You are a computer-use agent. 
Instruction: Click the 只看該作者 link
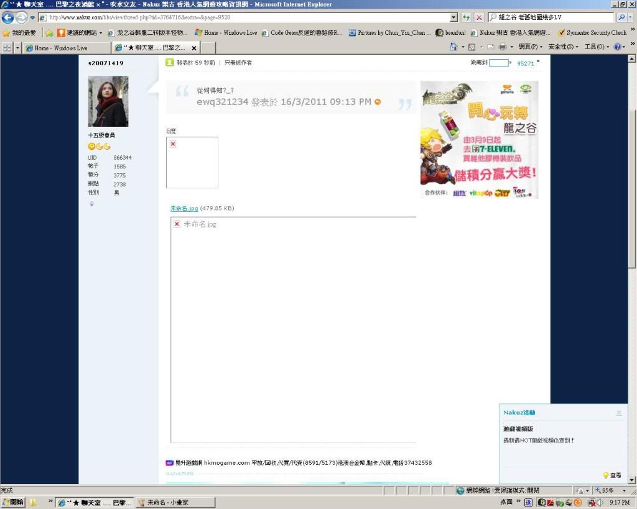point(238,63)
